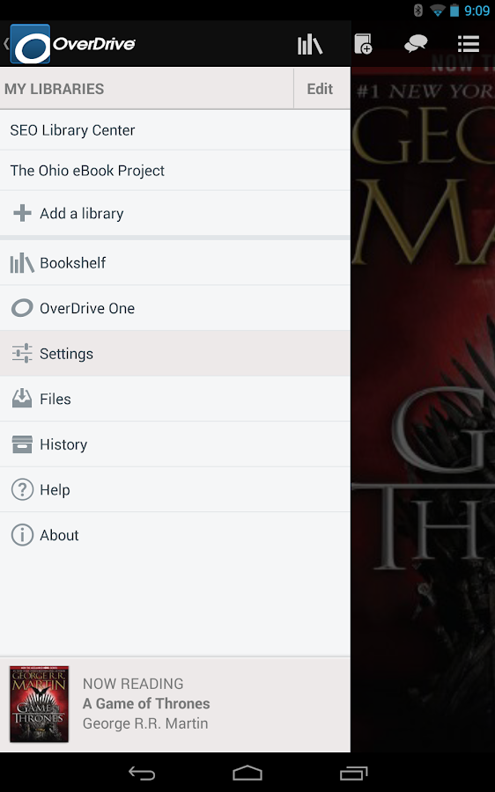Tap the About info icon
The height and width of the screenshot is (792, 495).
pos(22,535)
